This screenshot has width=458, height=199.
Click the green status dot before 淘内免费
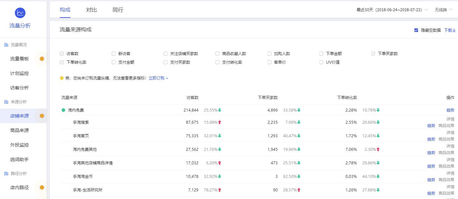click(63, 110)
